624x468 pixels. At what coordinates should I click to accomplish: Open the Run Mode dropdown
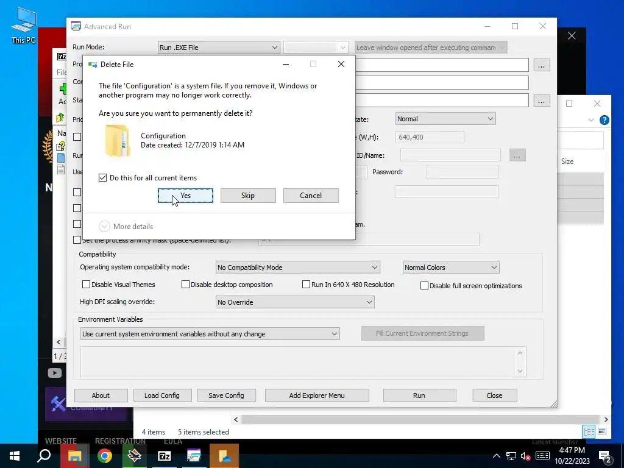click(219, 48)
